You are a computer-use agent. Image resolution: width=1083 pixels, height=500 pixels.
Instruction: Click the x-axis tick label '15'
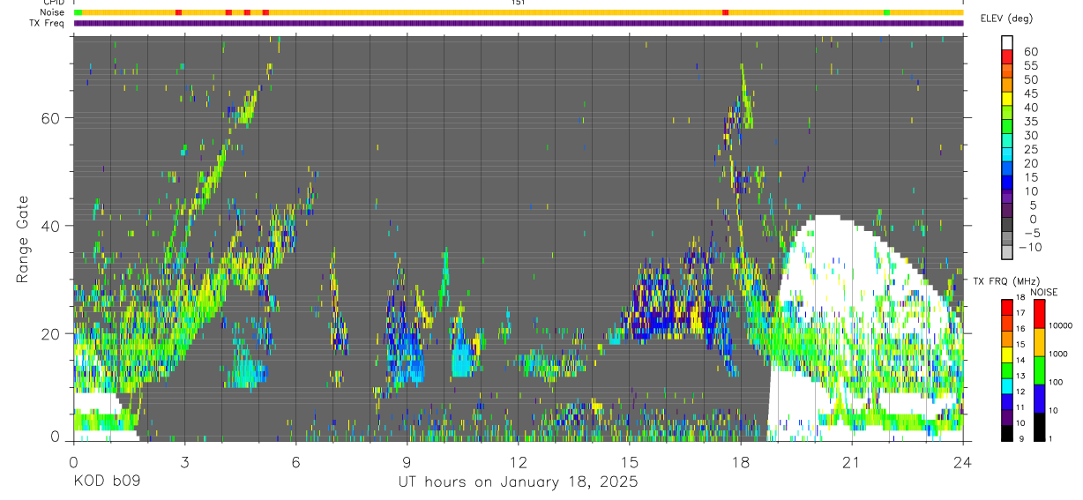[x=630, y=461]
